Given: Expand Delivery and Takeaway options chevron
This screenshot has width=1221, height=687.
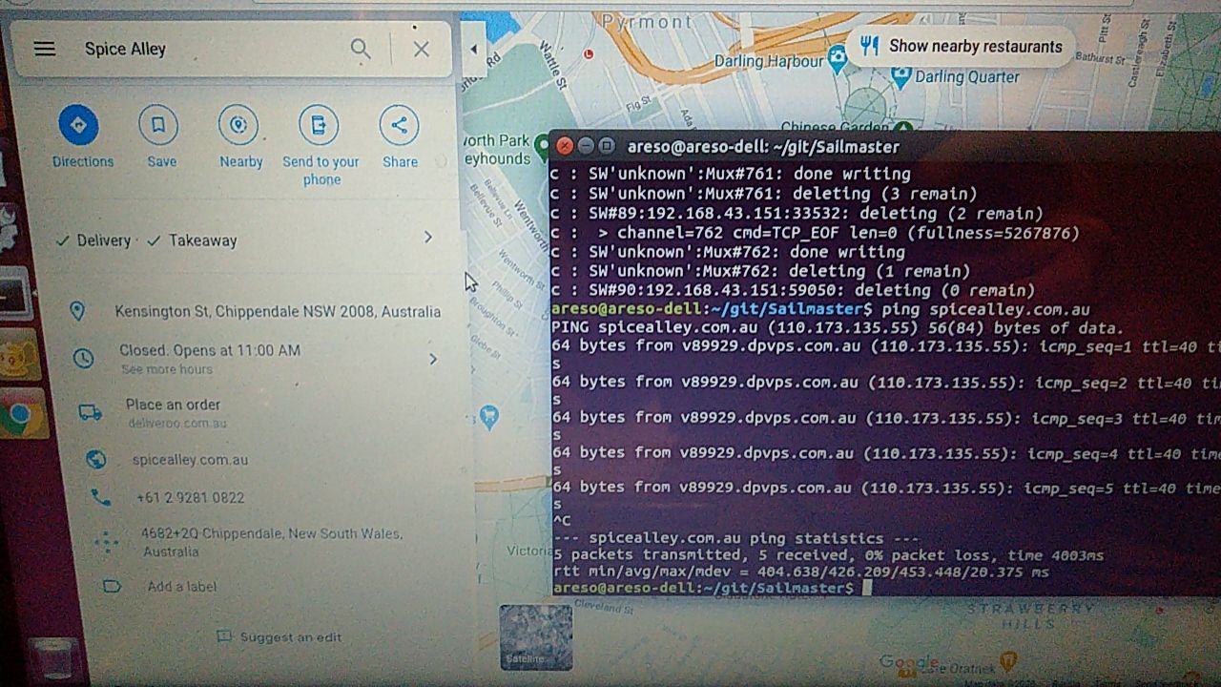Looking at the screenshot, I should point(428,237).
